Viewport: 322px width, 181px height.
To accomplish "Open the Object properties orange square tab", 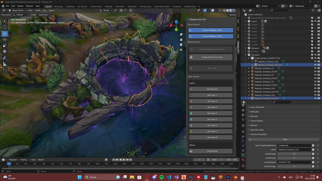I will point(243,132).
